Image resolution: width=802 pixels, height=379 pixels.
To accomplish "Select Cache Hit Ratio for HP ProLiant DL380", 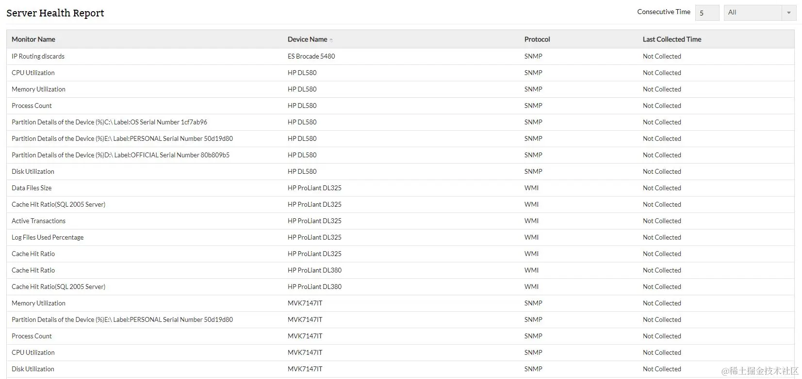I will tap(33, 270).
